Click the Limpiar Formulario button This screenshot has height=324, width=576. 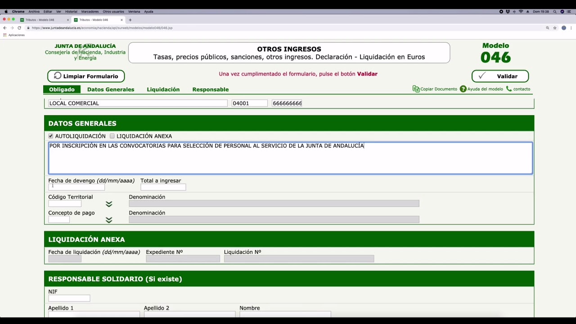86,76
